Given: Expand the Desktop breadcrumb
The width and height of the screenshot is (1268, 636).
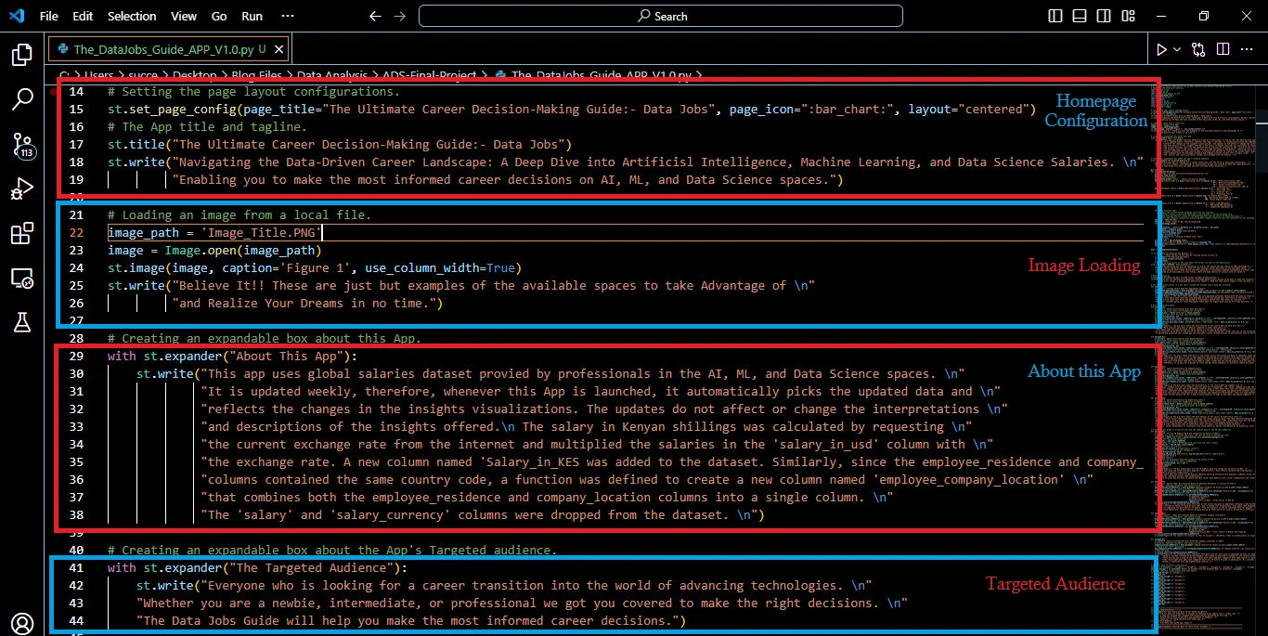Looking at the screenshot, I should (194, 75).
